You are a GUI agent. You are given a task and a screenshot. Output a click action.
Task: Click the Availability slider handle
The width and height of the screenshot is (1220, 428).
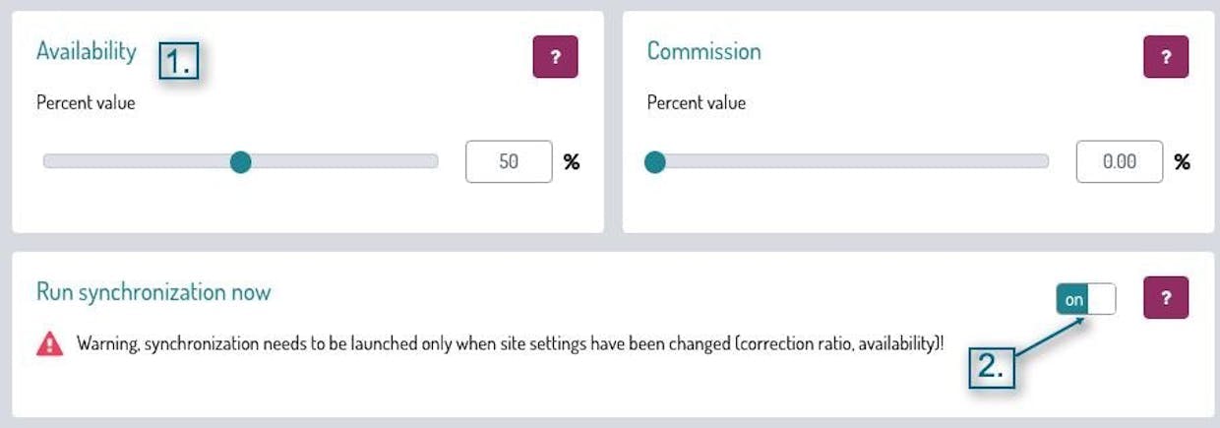[x=240, y=161]
